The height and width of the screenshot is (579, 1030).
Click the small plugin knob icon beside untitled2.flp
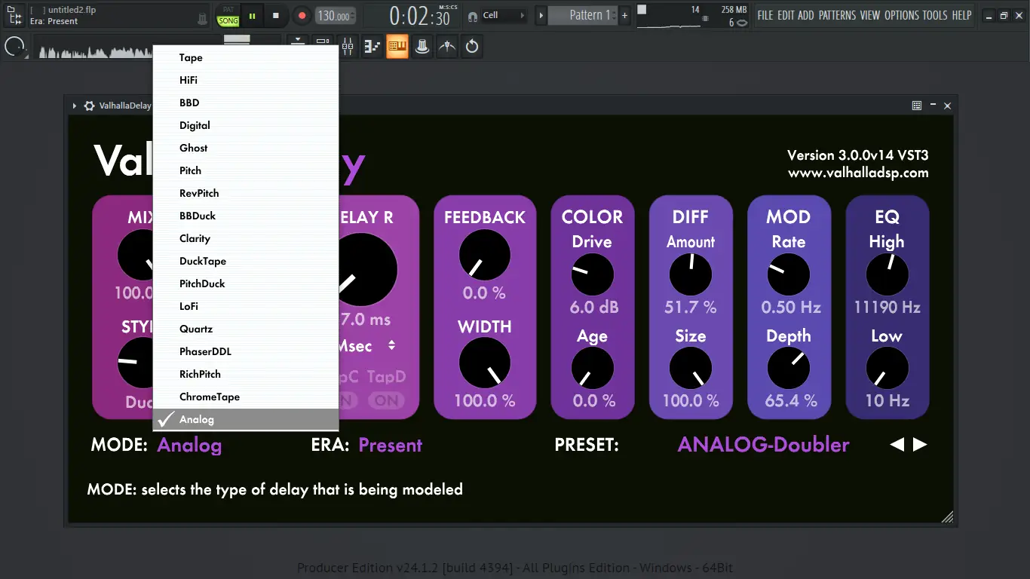pyautogui.click(x=202, y=18)
